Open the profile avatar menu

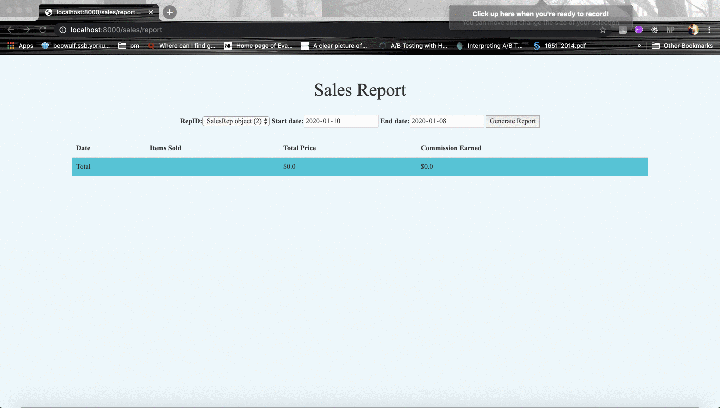[693, 30]
